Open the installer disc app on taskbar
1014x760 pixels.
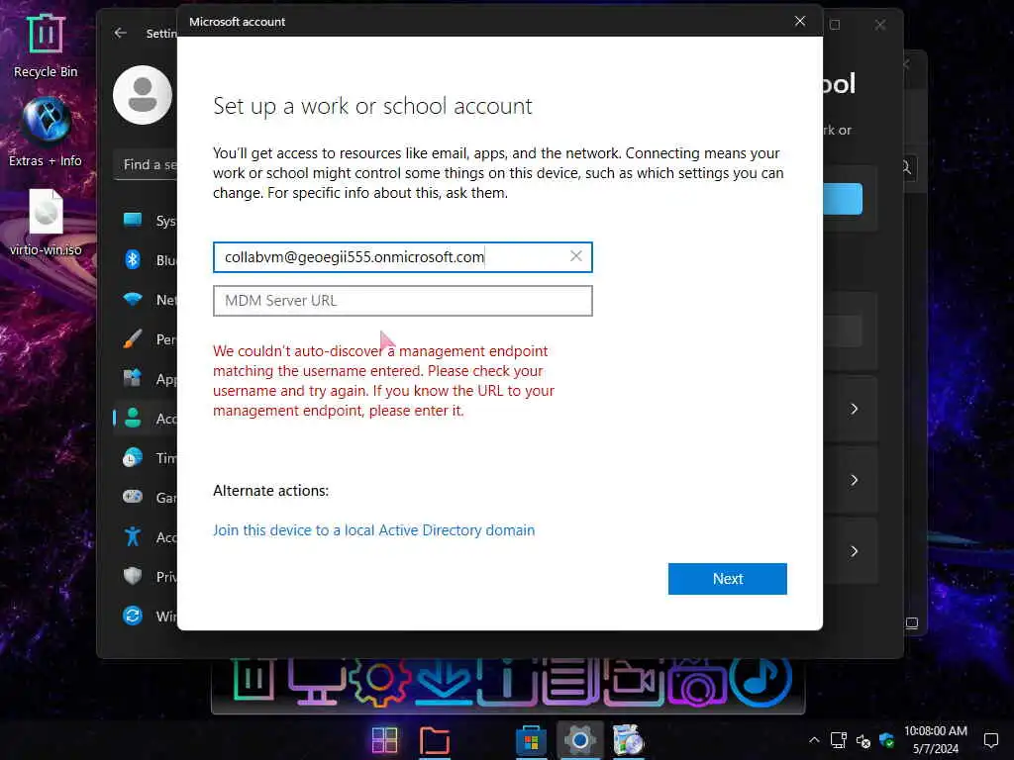628,740
